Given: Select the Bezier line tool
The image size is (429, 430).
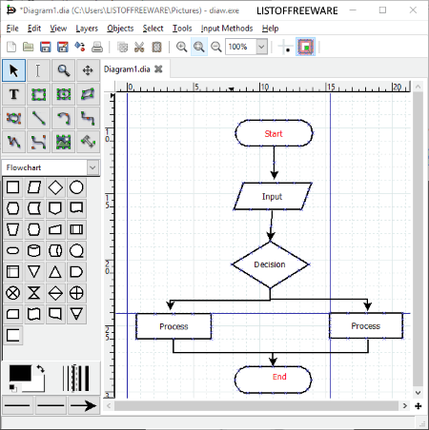Looking at the screenshot, I should pyautogui.click(x=38, y=142).
